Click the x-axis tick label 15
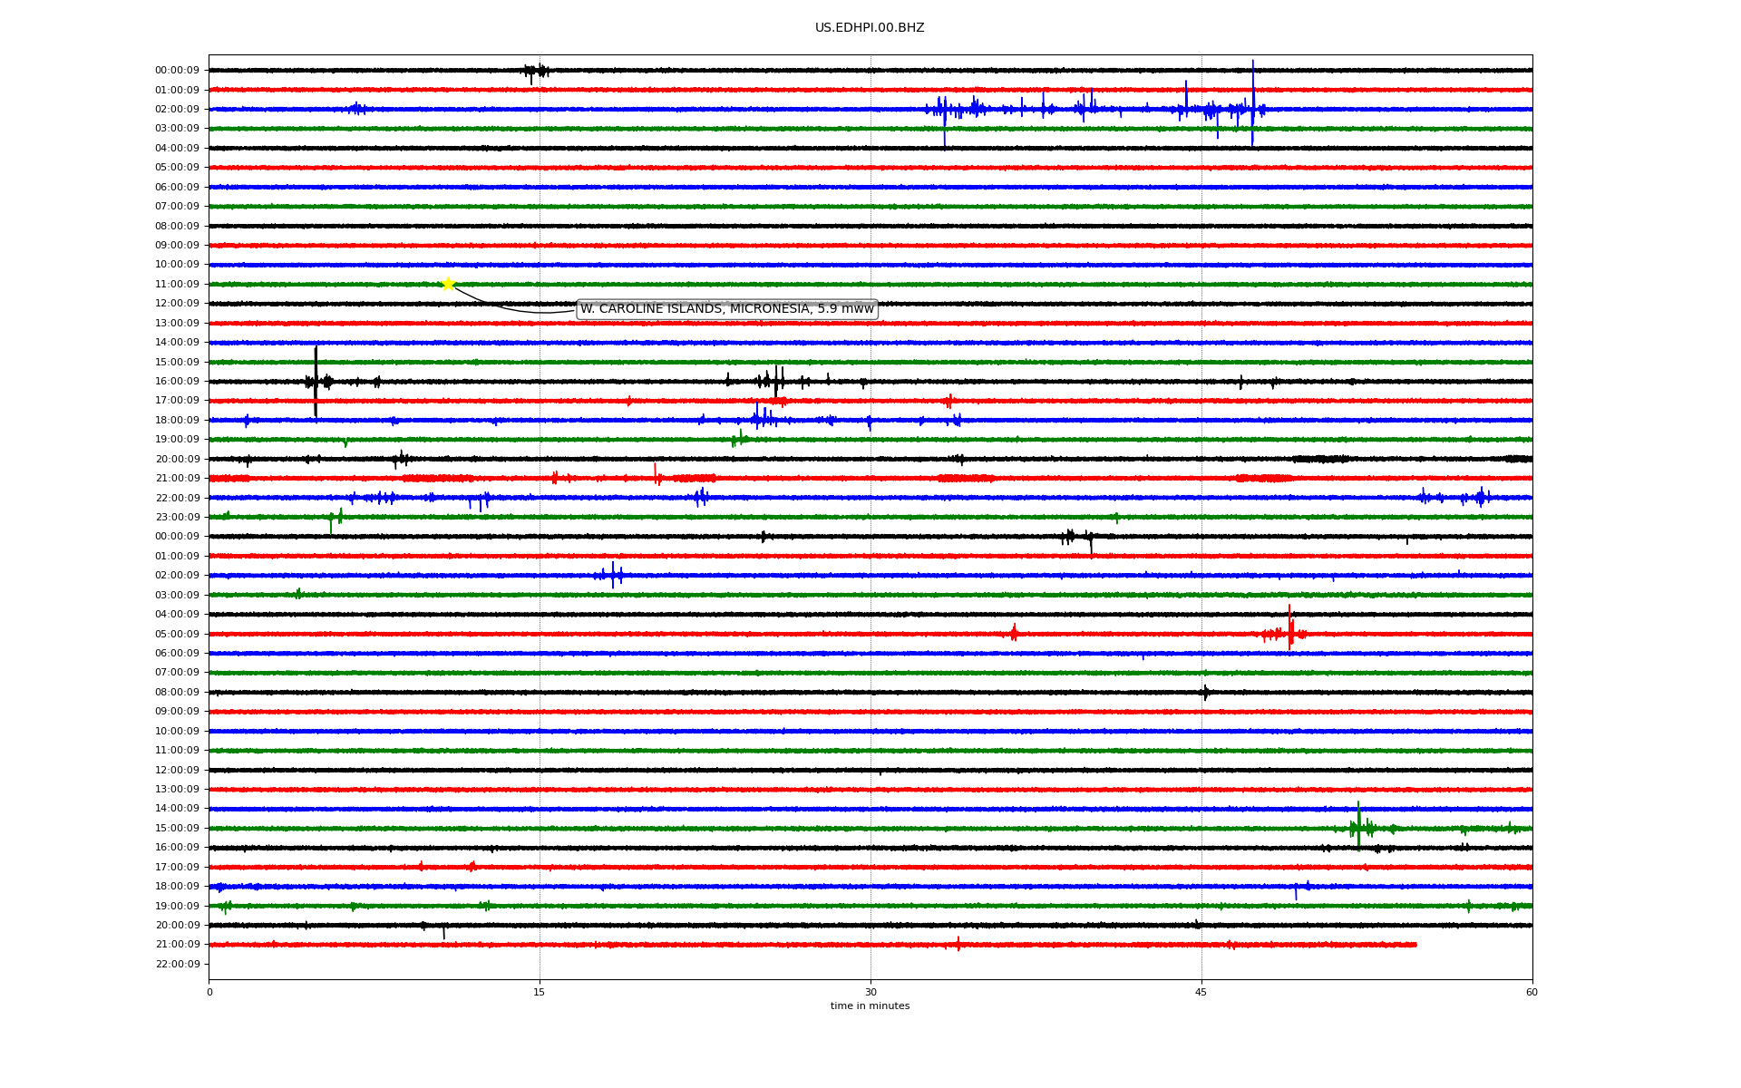1741x1088 pixels. pos(540,992)
